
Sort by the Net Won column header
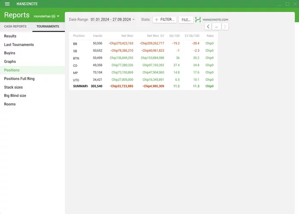coord(127,36)
